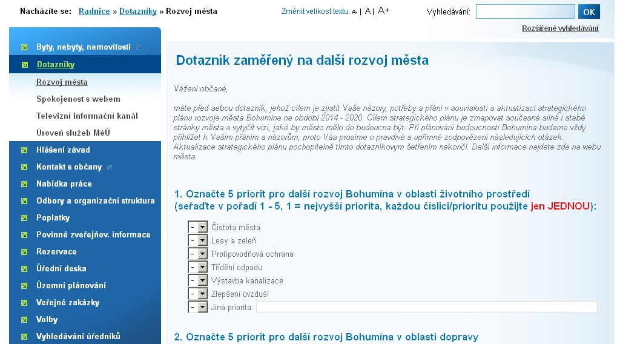Open the Dotazníky menu item

point(56,64)
